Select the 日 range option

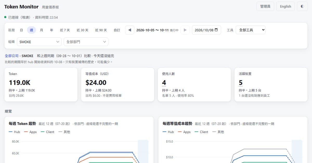click(21, 30)
